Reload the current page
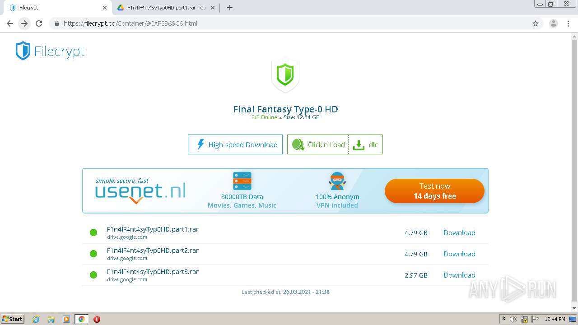 click(39, 23)
